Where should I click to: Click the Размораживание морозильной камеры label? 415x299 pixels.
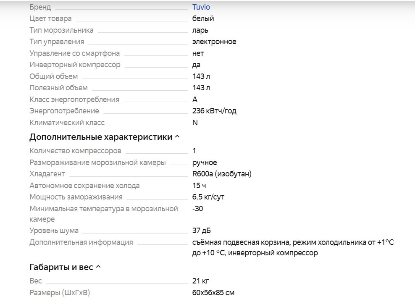tap(97, 163)
